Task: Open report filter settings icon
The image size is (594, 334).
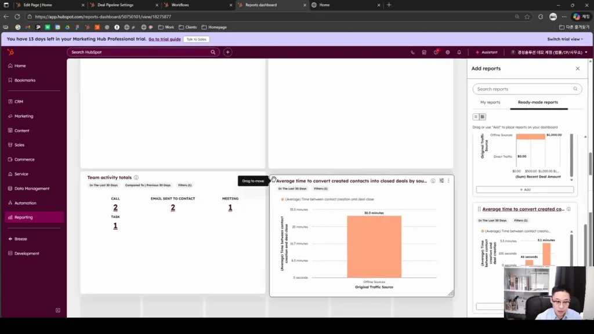Action: click(441, 181)
